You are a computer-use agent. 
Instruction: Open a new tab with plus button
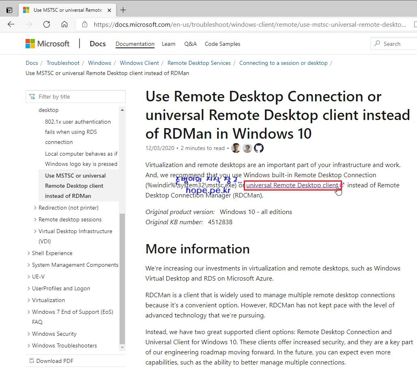click(x=123, y=10)
